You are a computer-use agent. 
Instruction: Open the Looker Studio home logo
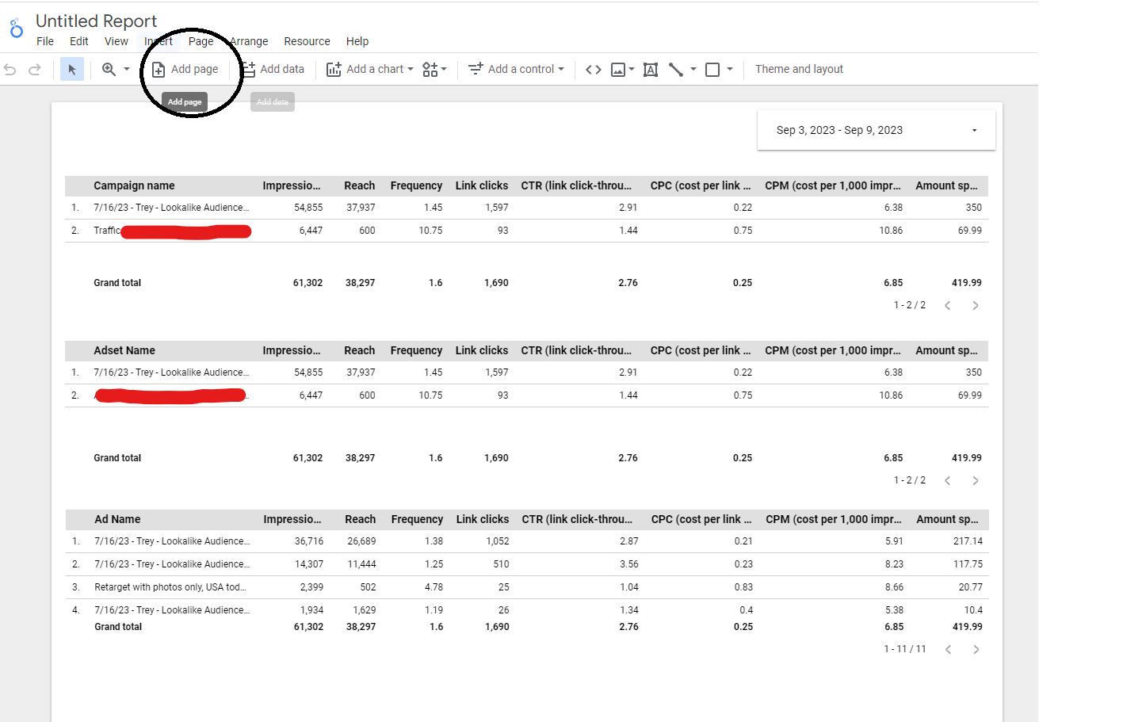pos(16,29)
